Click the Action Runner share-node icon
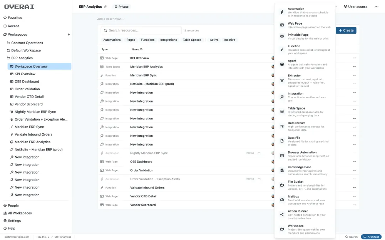The height and width of the screenshot is (240, 385). [282, 214]
